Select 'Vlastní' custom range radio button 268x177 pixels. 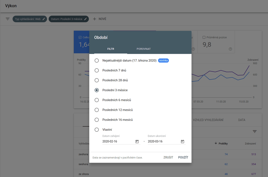point(97,130)
